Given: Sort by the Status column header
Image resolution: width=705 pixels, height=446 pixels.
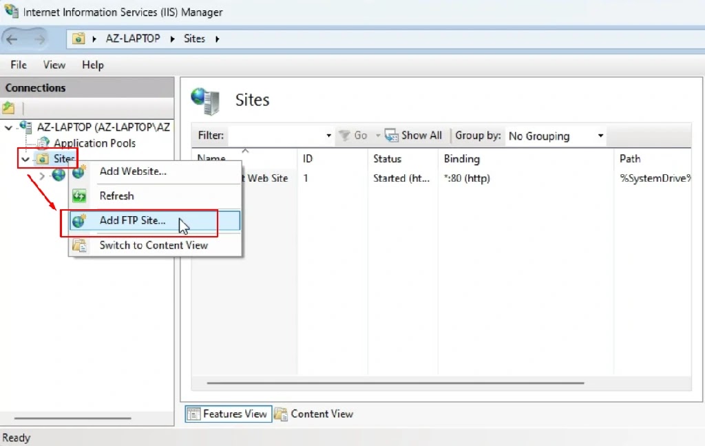Looking at the screenshot, I should pyautogui.click(x=403, y=159).
